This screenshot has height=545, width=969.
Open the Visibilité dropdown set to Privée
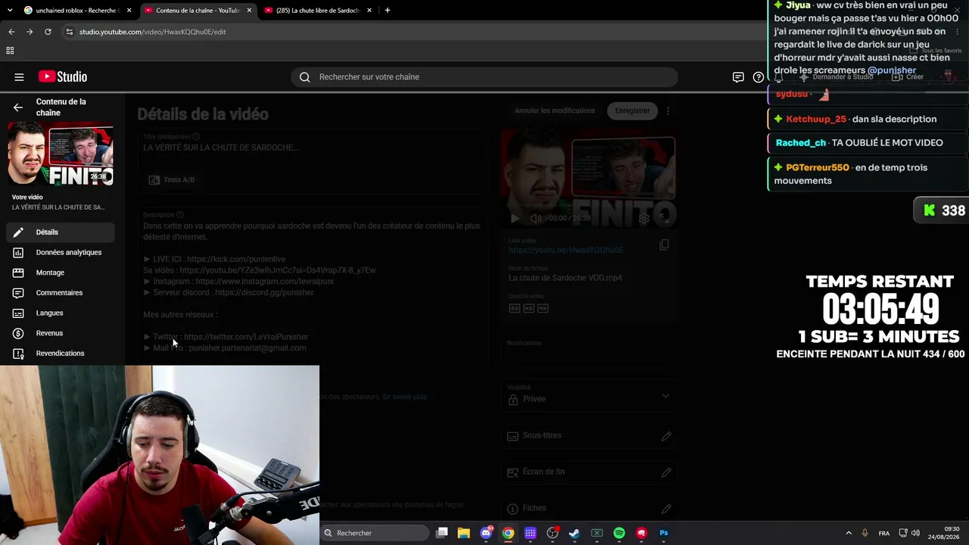pyautogui.click(x=589, y=395)
